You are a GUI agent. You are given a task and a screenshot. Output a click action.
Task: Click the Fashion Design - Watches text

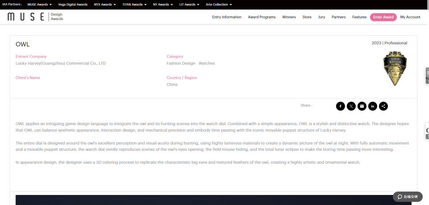(x=191, y=64)
